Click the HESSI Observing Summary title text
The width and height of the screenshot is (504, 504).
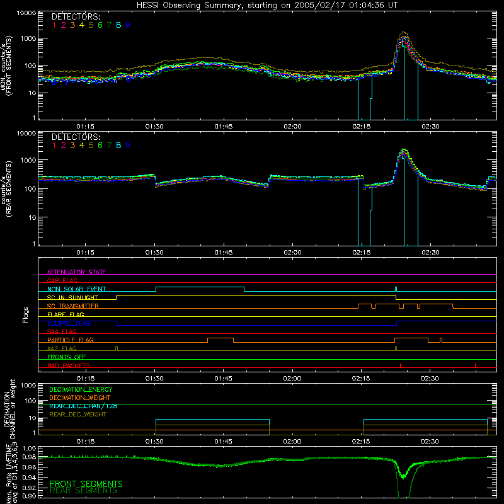[266, 6]
